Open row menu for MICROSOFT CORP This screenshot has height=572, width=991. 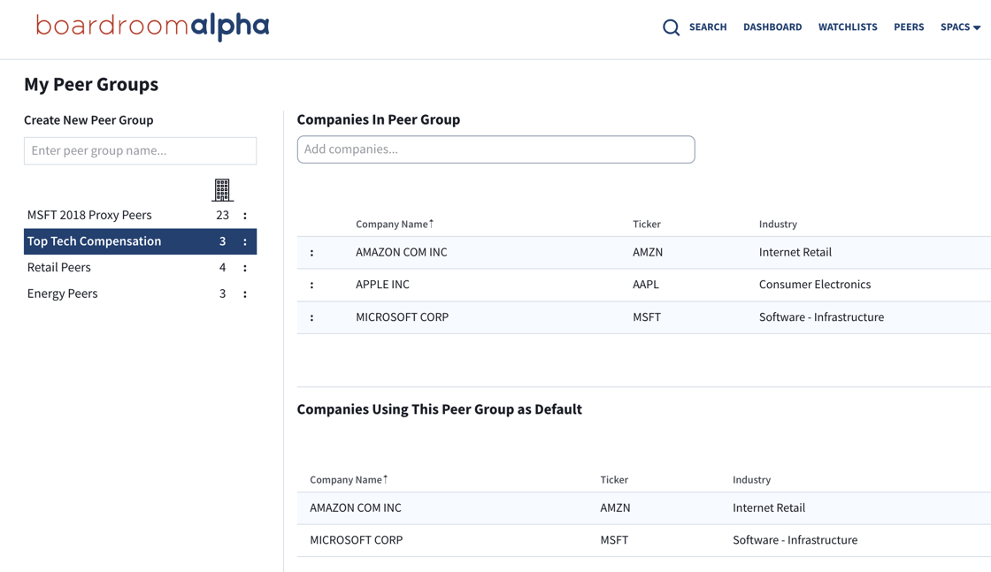click(311, 317)
